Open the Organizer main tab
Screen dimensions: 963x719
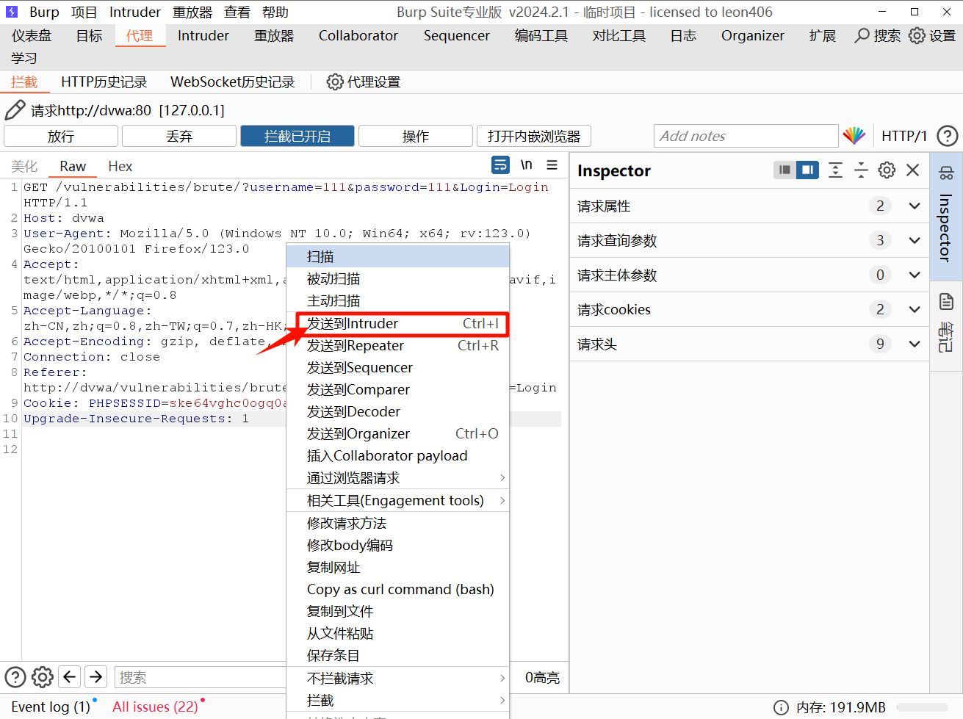pyautogui.click(x=752, y=35)
